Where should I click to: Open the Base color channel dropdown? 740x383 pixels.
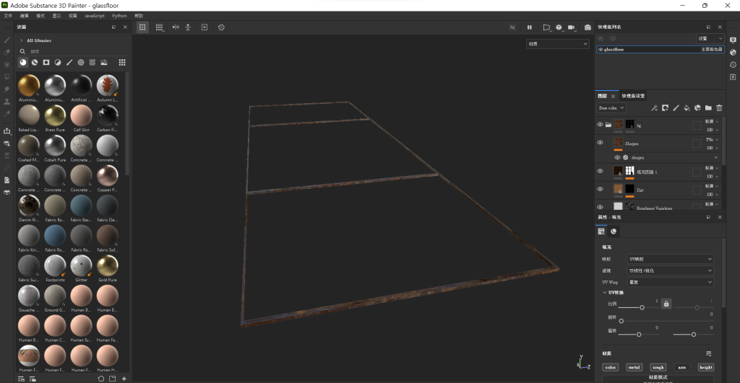611,108
